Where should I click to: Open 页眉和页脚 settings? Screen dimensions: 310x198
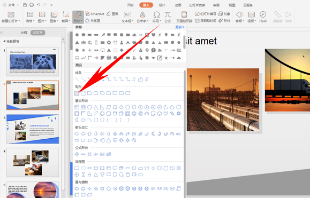pos(184,17)
